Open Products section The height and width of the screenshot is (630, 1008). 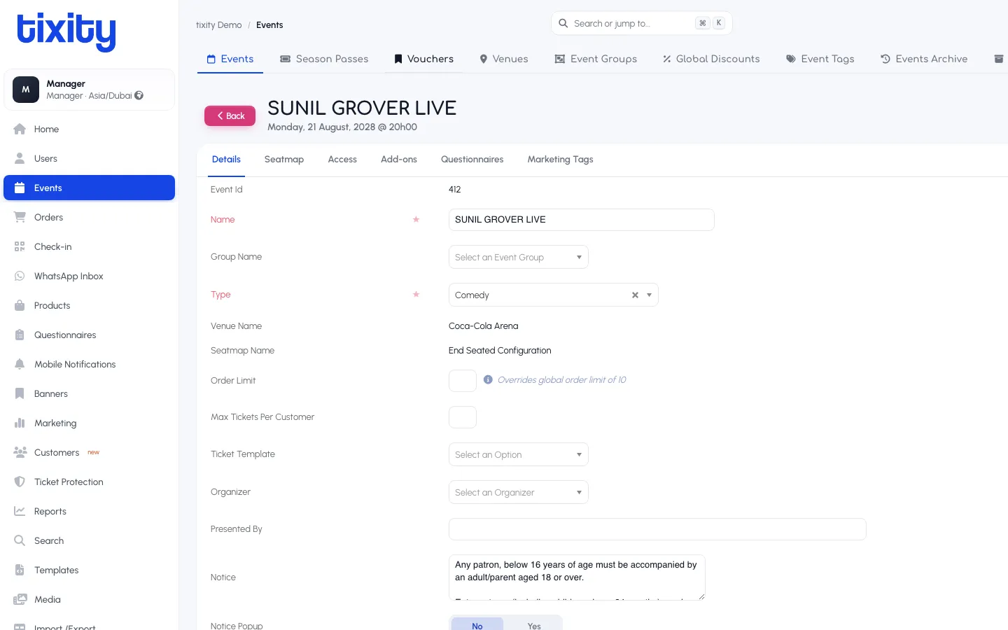coord(89,305)
